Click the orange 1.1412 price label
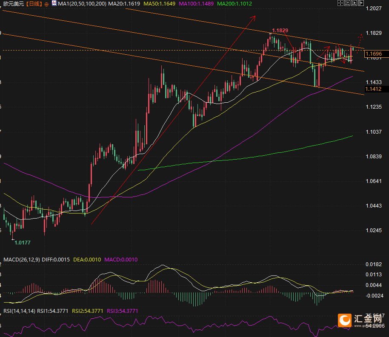Screen dimensions: 389x337 (376, 89)
